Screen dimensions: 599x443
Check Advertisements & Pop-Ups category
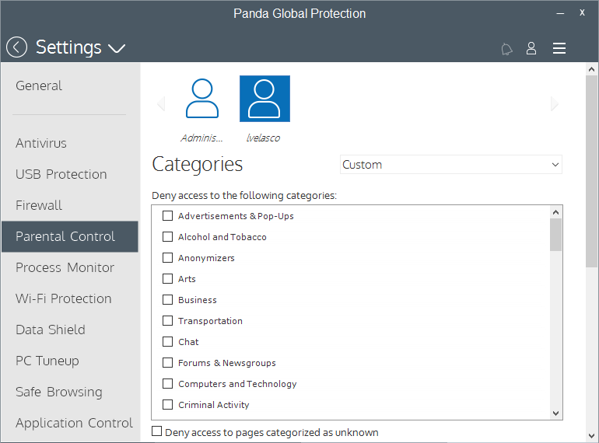pos(167,216)
